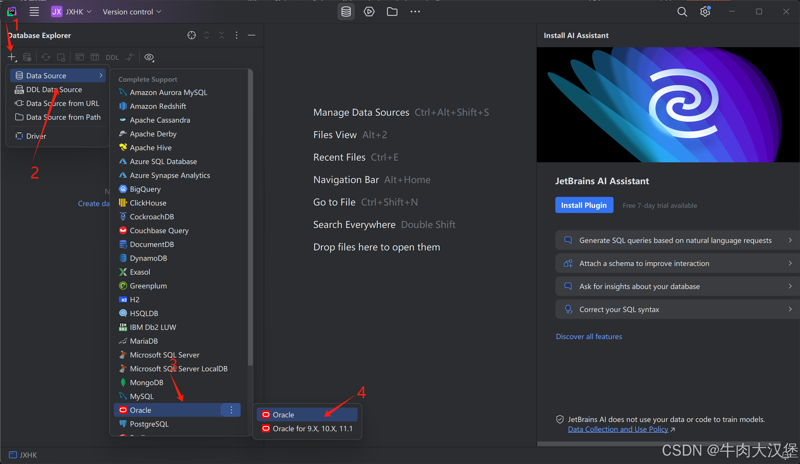Image resolution: width=800 pixels, height=464 pixels.
Task: Select Data Source from Path
Action: 58,117
